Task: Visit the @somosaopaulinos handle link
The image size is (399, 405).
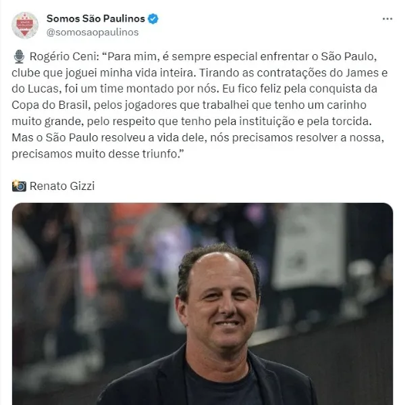Action: [92, 32]
